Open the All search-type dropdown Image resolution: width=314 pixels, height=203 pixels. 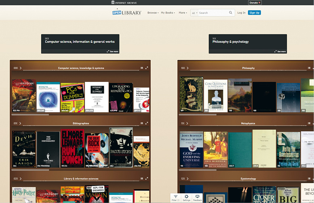(194, 13)
